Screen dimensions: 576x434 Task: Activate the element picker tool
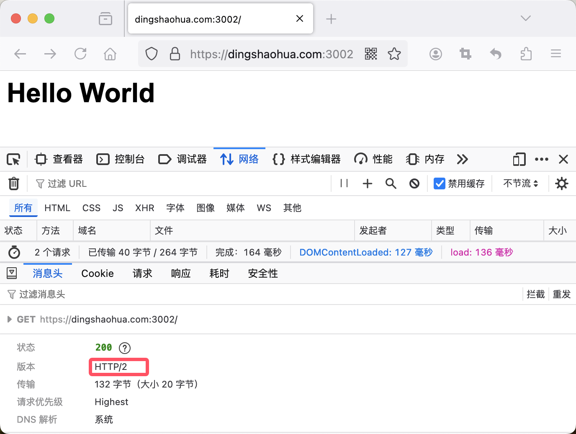(x=13, y=159)
